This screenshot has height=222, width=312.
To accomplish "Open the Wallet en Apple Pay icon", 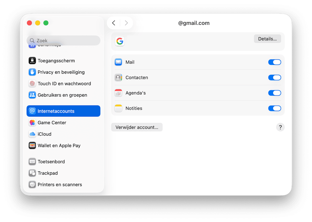I will point(32,146).
